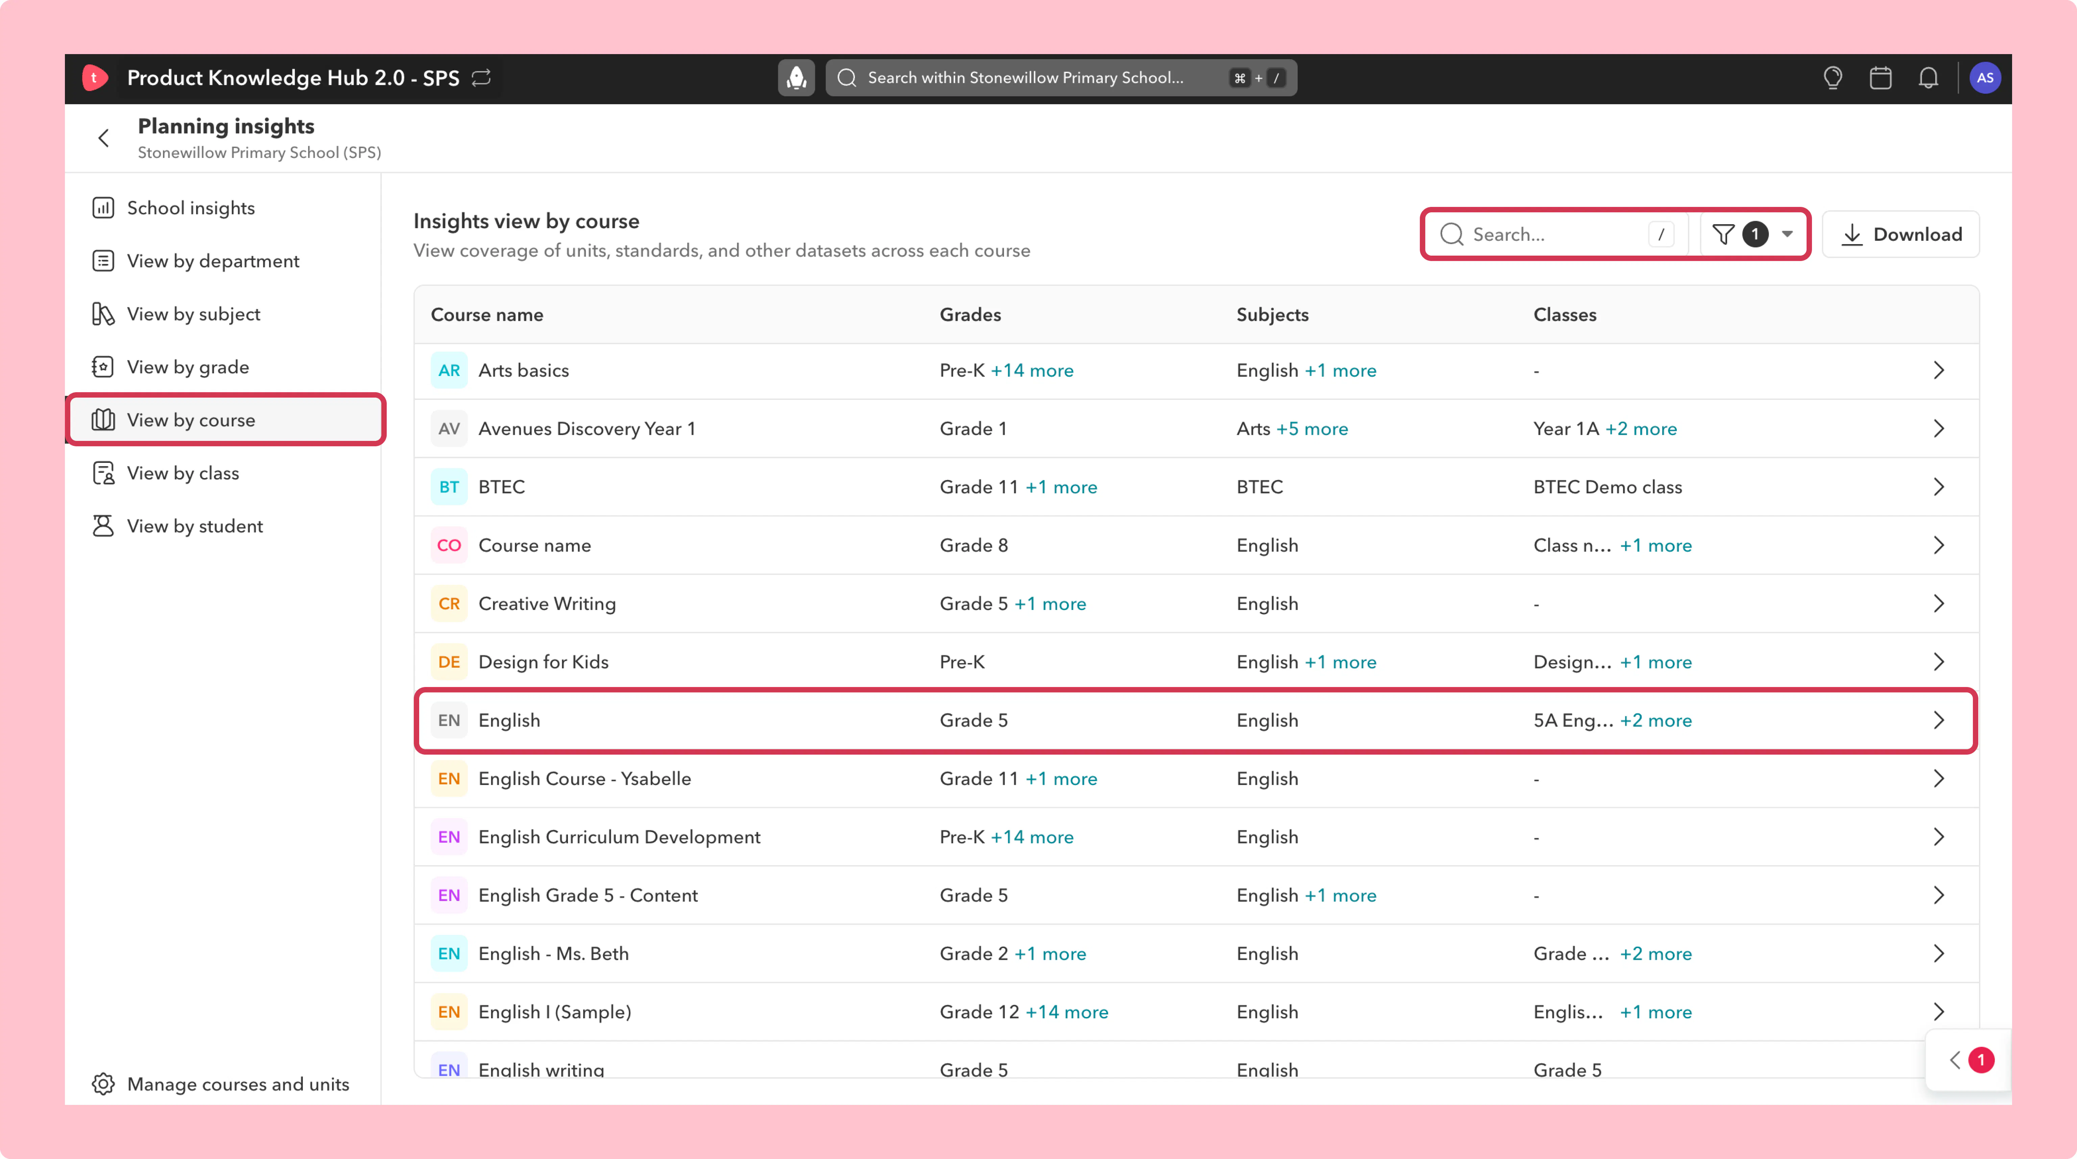Viewport: 2077px width, 1159px height.
Task: Expand English Grade 5 row chevron
Action: 1938,895
